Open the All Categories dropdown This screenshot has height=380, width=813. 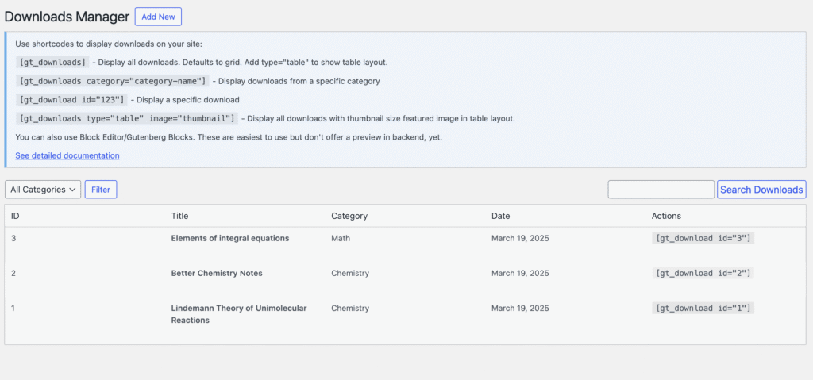pos(43,190)
